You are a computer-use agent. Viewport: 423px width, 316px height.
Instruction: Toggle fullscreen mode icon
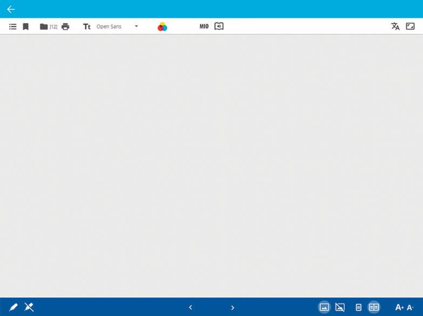pyautogui.click(x=410, y=26)
